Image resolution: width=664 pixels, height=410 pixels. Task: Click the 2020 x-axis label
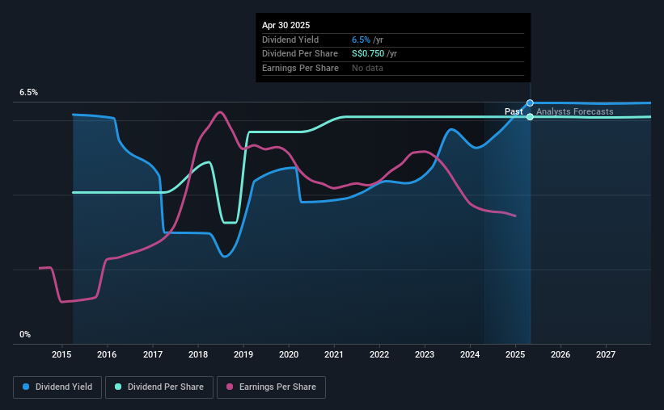point(289,354)
